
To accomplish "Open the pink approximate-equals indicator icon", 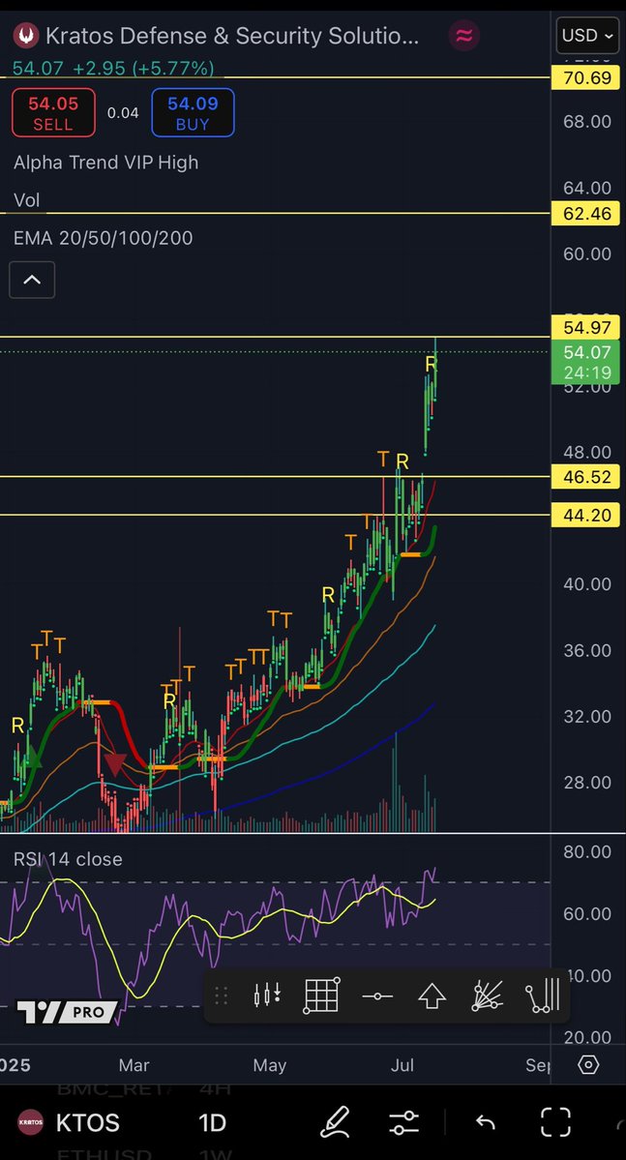I will tap(464, 36).
